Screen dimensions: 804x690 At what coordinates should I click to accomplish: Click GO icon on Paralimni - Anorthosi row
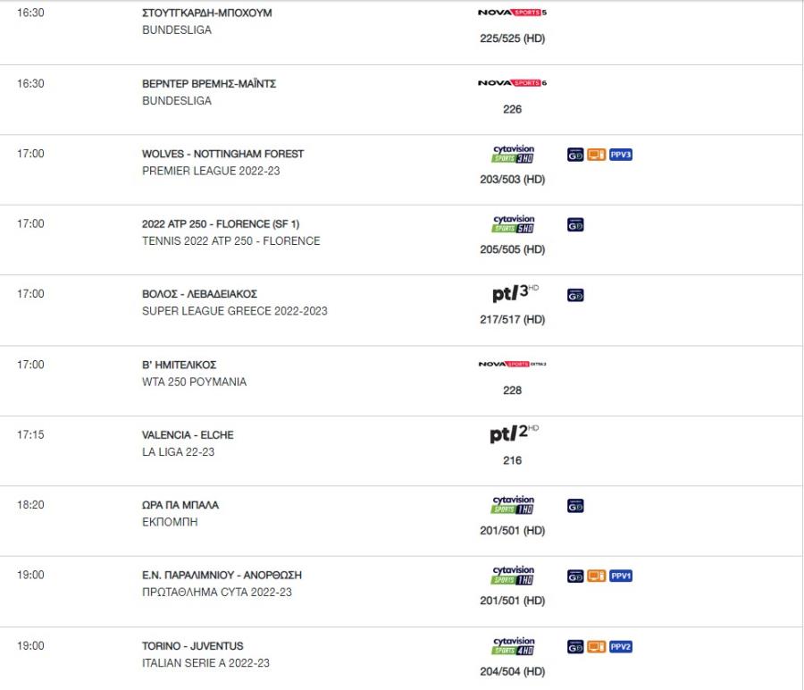coord(575,576)
